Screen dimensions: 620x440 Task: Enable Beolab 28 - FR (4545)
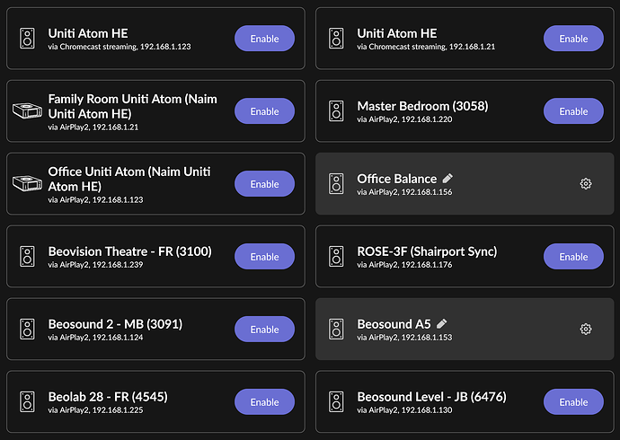[x=264, y=402]
